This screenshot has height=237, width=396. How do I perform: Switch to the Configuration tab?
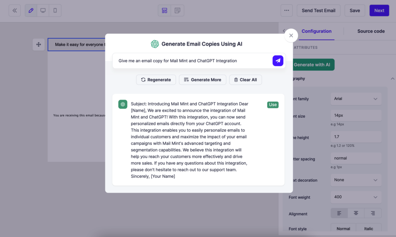click(x=316, y=31)
